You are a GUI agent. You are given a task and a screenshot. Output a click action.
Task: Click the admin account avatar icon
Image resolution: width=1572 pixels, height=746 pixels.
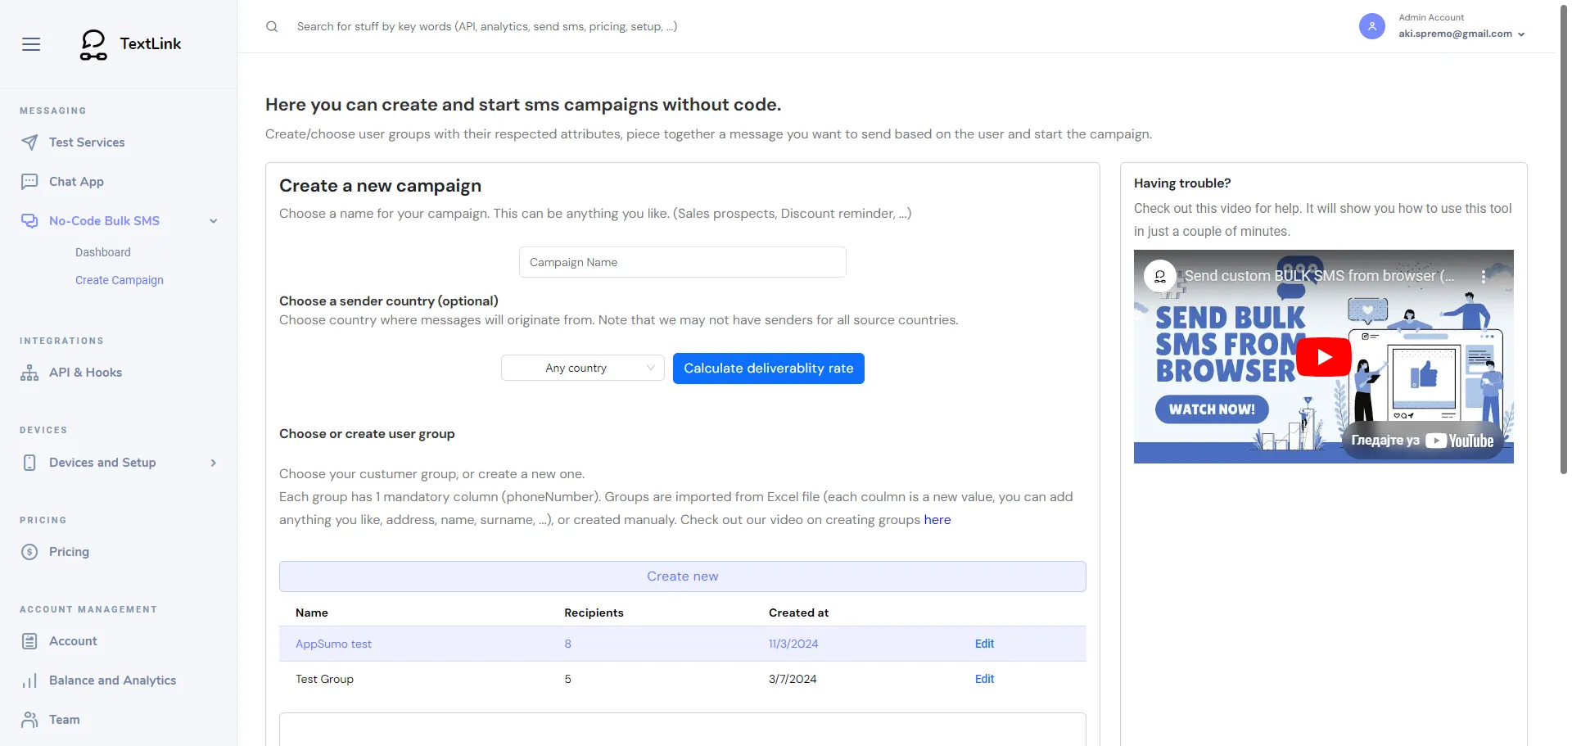[1371, 26]
